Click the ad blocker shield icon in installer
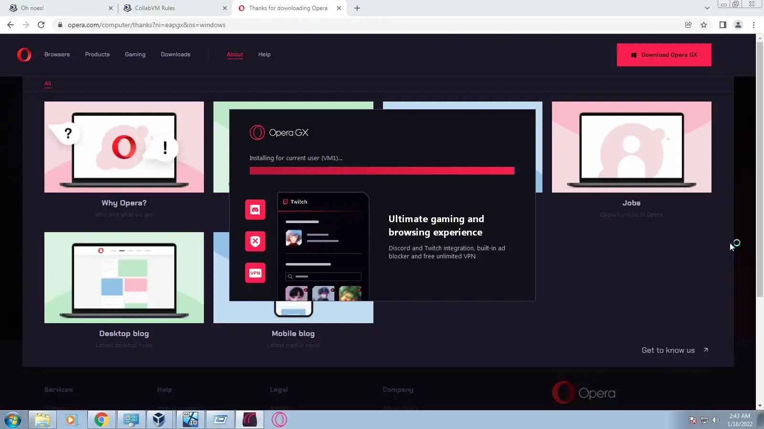 coord(255,241)
